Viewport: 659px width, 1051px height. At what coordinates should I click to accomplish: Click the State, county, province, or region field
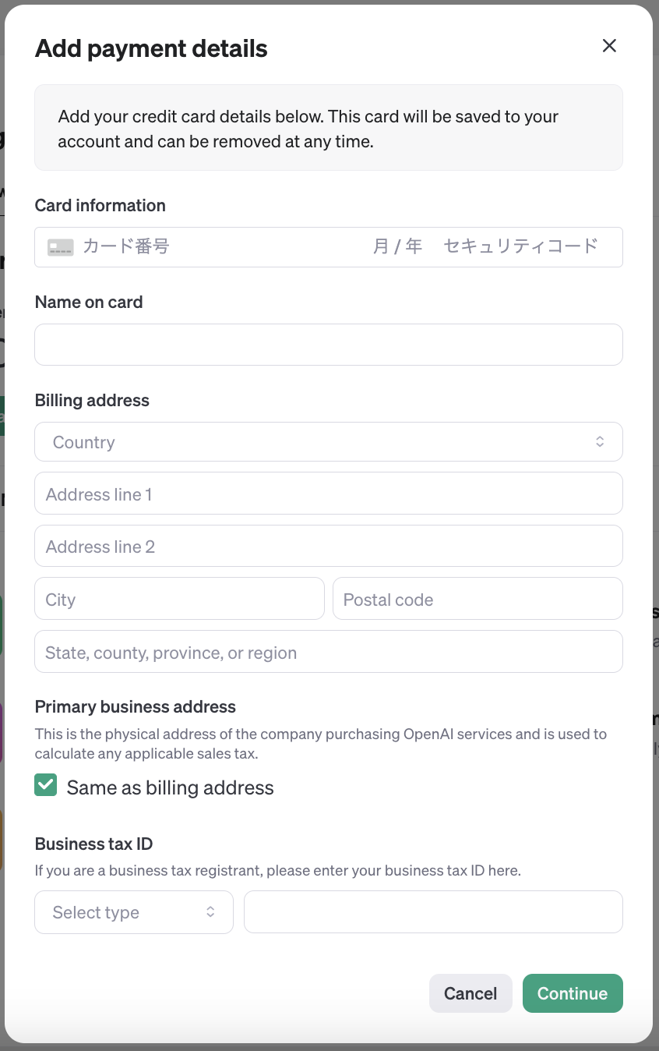(328, 651)
